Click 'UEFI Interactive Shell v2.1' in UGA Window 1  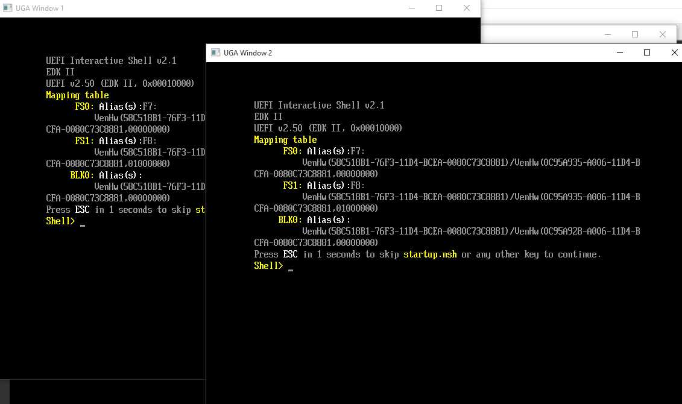click(112, 60)
